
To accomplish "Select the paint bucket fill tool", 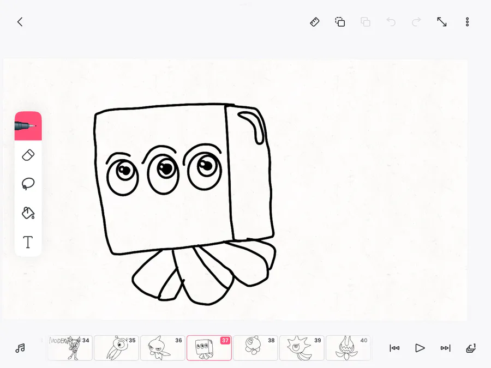I will 28,213.
